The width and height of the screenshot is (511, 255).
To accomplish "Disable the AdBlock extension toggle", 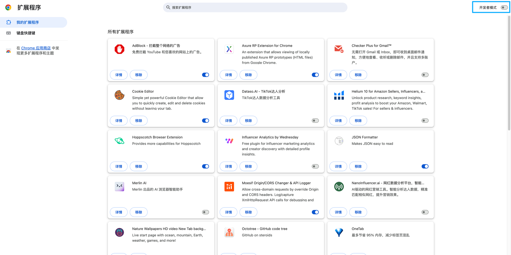I will (x=205, y=75).
